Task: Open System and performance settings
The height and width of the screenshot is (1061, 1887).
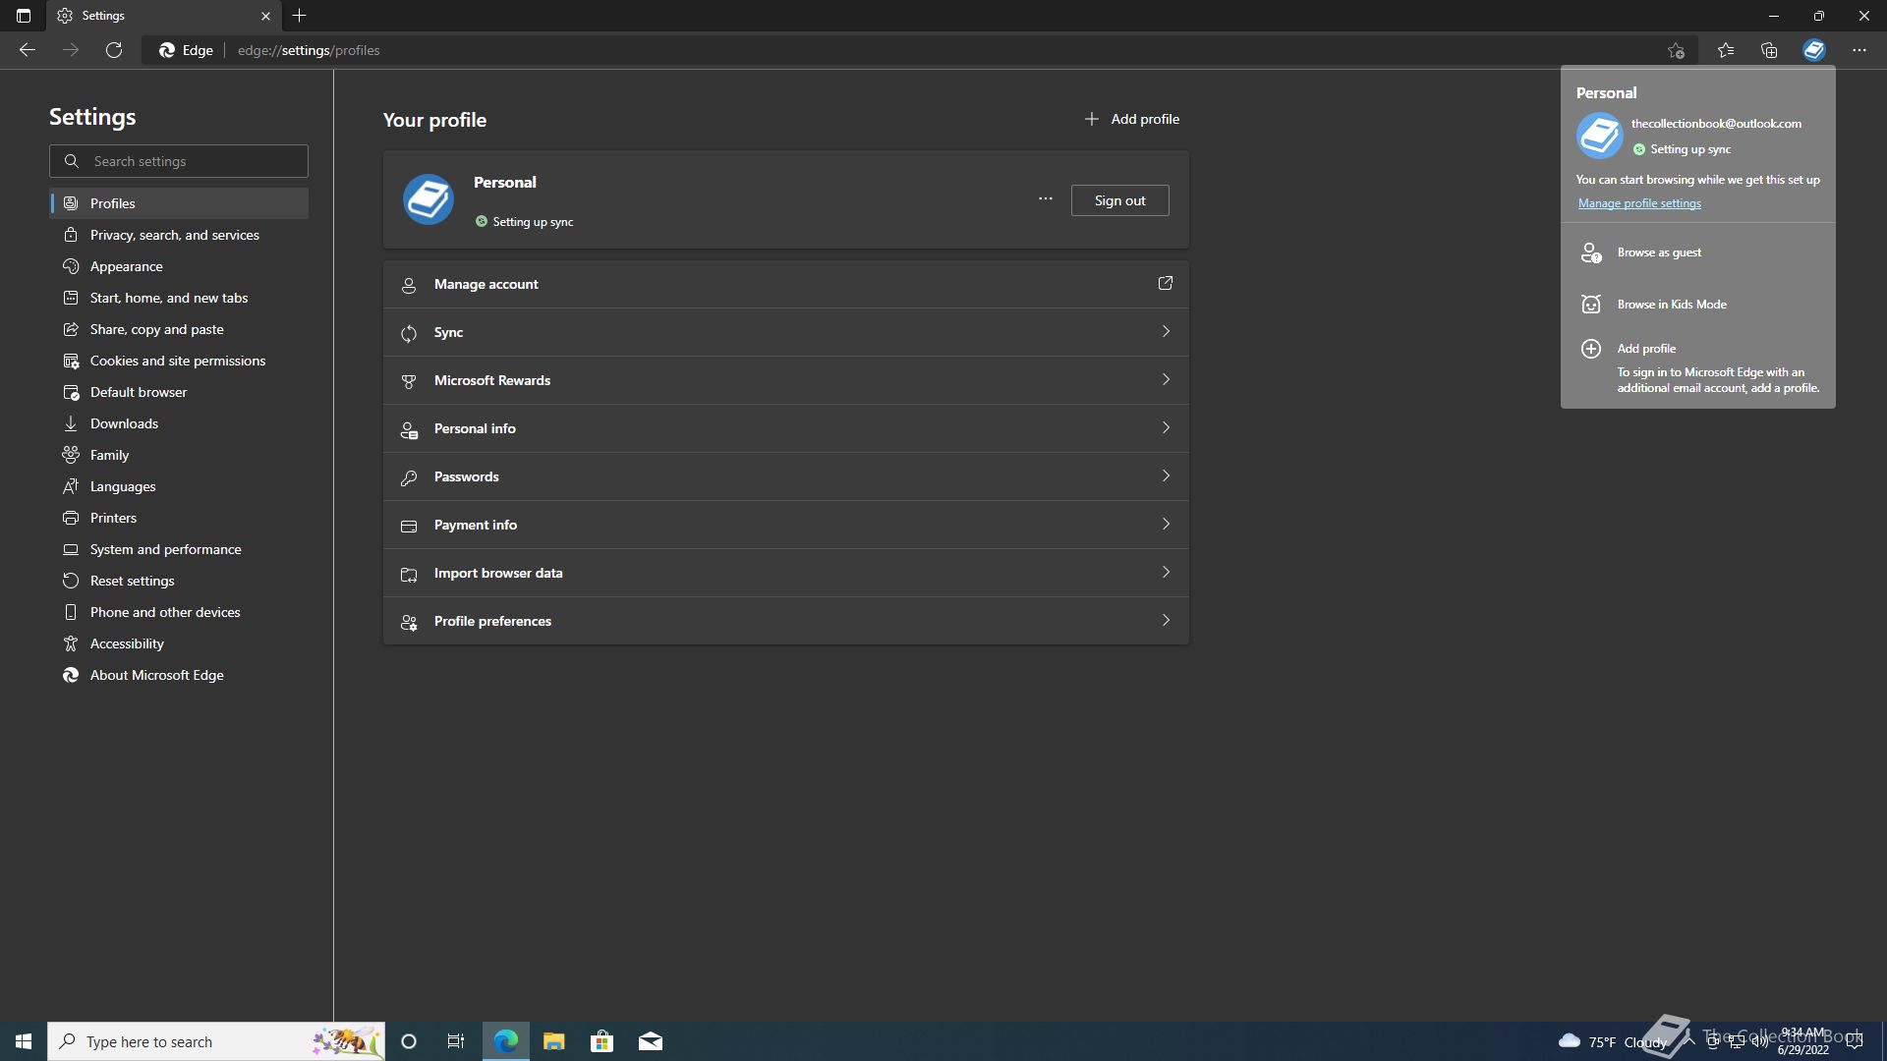Action: click(179, 549)
